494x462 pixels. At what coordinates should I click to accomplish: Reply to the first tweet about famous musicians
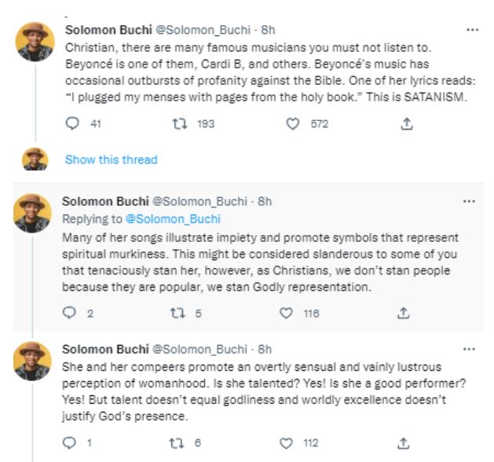pos(72,123)
